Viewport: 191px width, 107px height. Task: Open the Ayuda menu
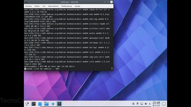[78, 6]
